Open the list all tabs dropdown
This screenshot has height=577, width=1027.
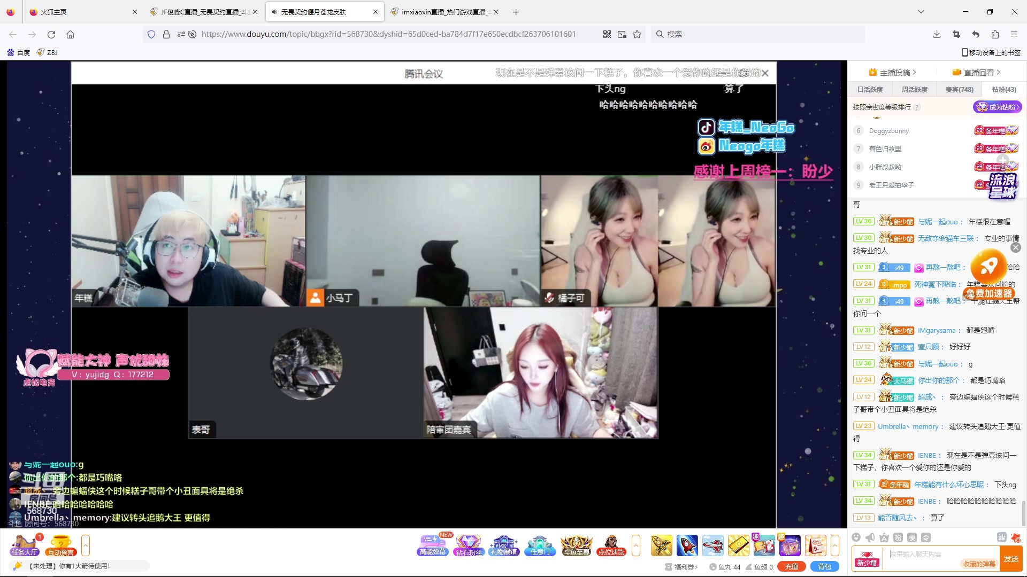click(921, 12)
